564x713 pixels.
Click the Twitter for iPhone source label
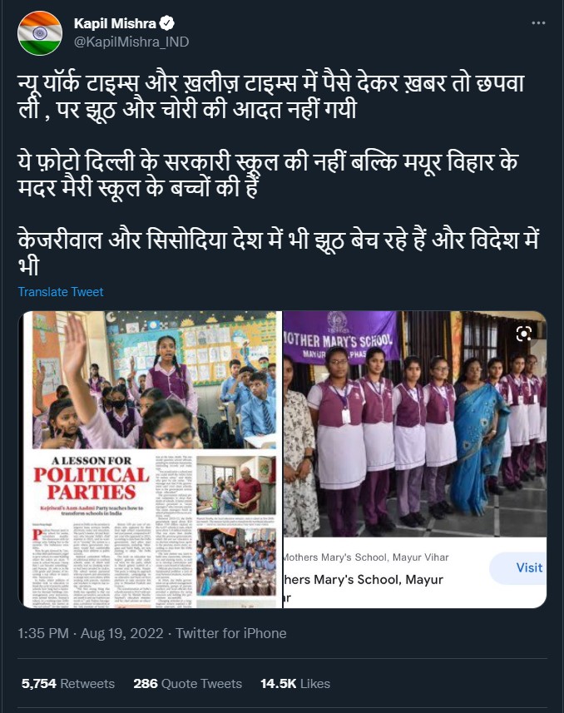[231, 633]
